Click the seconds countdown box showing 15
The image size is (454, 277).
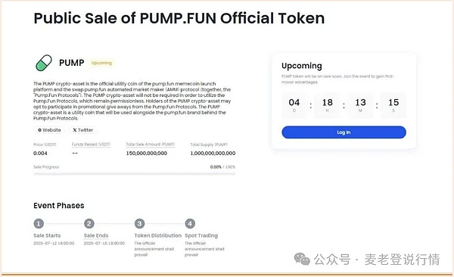(393, 105)
